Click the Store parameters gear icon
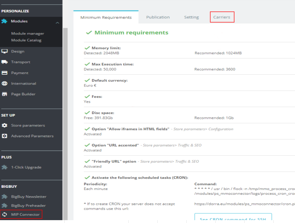Viewport: 295px width, 223px height. (x=4, y=125)
